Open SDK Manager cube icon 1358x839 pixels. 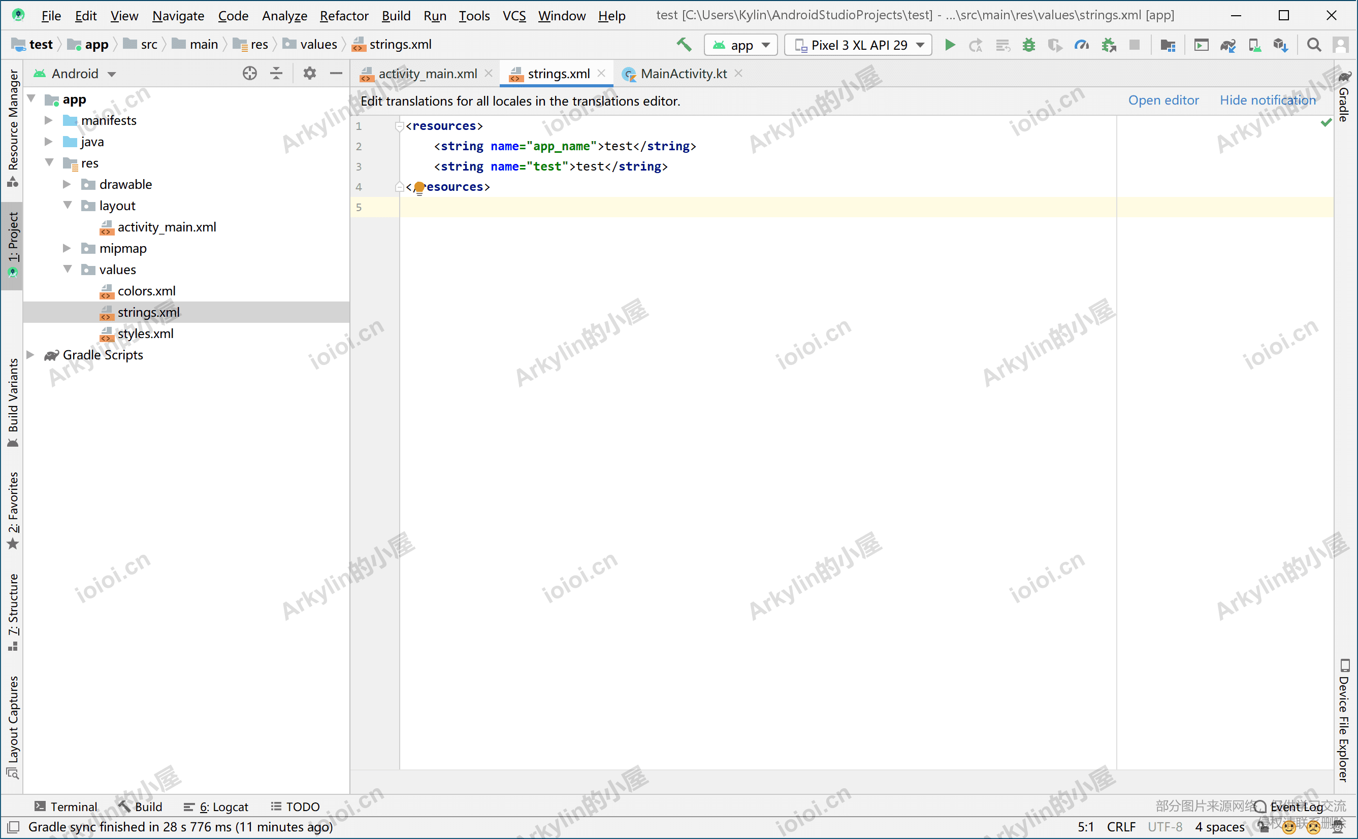coord(1281,44)
